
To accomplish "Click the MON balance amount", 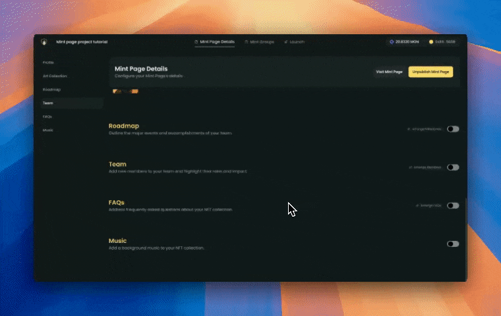I will click(407, 42).
